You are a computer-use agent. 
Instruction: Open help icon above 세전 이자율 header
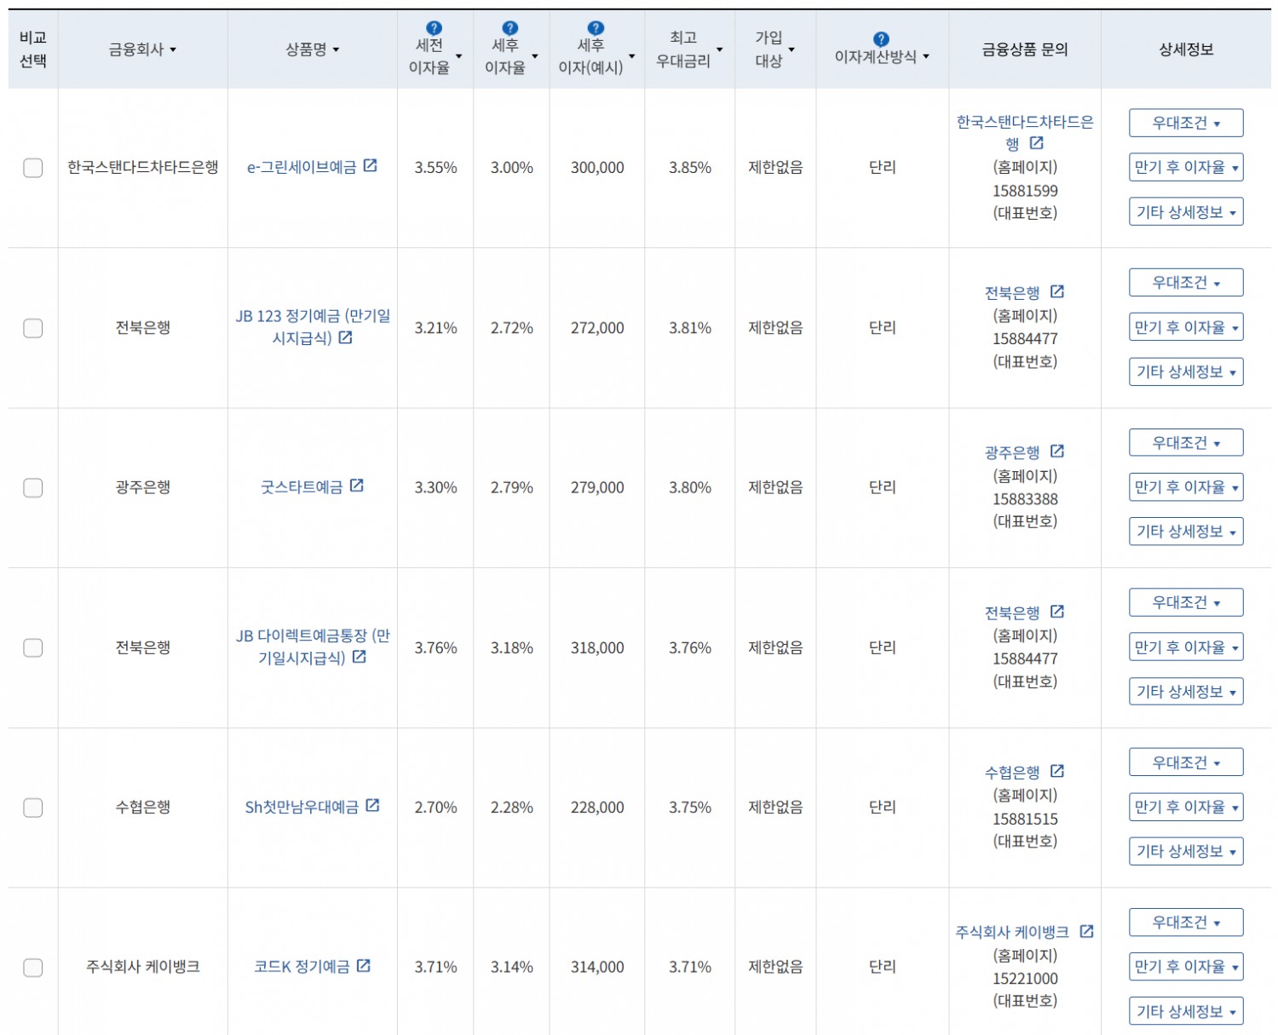pos(434,28)
